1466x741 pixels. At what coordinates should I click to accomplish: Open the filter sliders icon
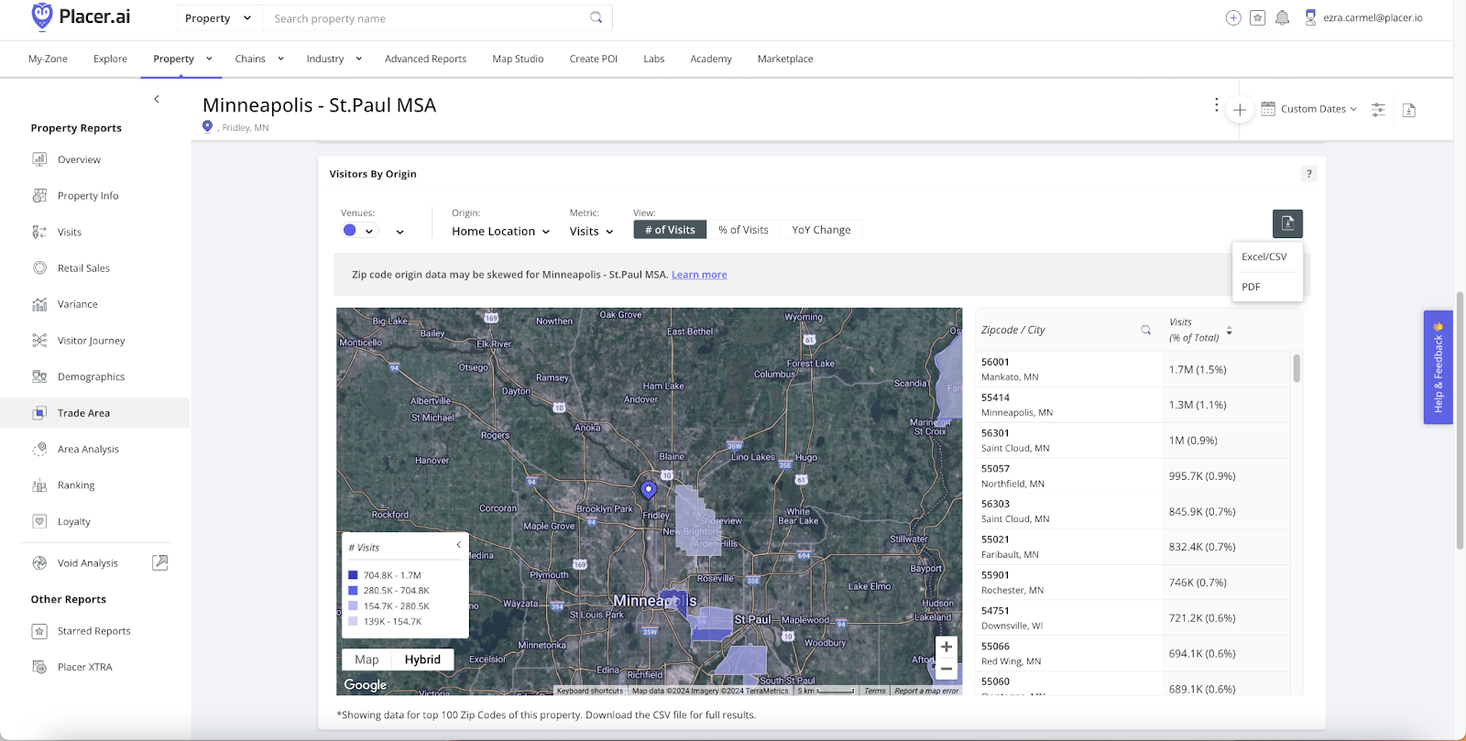coord(1378,110)
